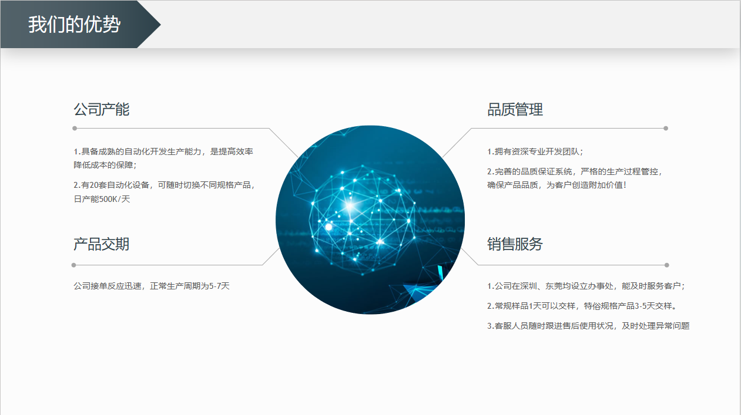The height and width of the screenshot is (415, 741).
Task: Click text 2.常规样品1天可以交样
Action: (x=531, y=306)
